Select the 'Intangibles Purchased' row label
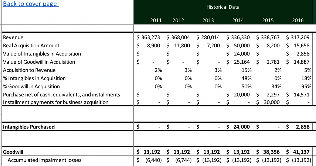 [x=29, y=127]
